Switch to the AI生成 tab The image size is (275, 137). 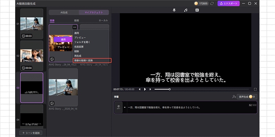pos(64,12)
